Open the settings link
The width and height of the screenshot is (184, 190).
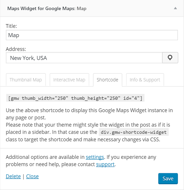click(x=95, y=157)
